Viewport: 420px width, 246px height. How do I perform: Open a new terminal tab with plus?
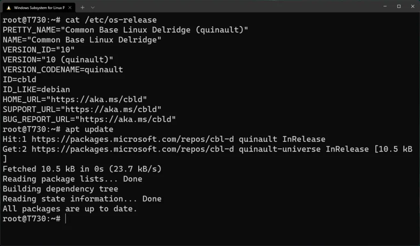(x=82, y=7)
